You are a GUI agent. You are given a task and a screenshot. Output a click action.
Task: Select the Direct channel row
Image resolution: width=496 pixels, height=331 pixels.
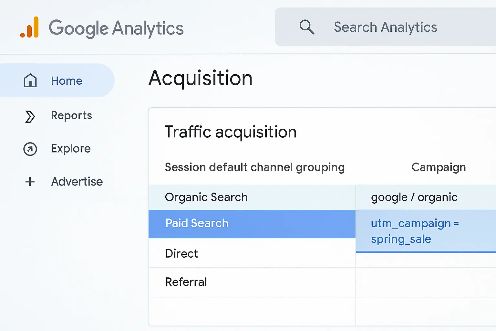(x=181, y=253)
